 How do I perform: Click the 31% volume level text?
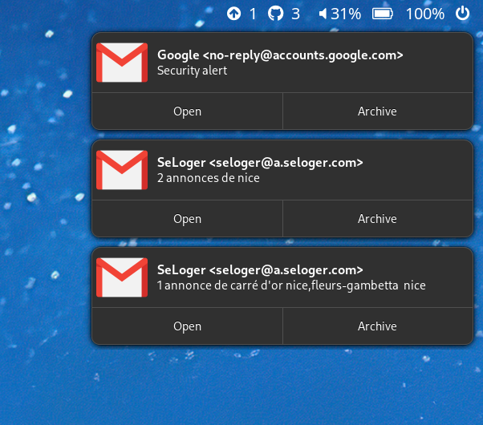tap(346, 14)
